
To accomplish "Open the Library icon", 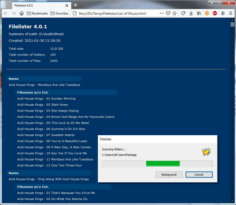I will [199, 13].
